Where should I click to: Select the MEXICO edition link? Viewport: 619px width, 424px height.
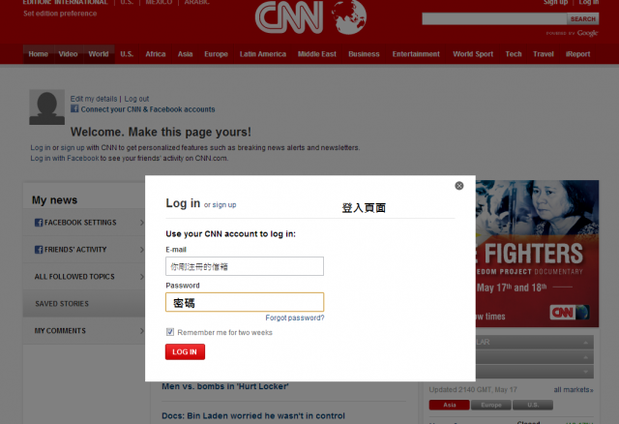[159, 2]
